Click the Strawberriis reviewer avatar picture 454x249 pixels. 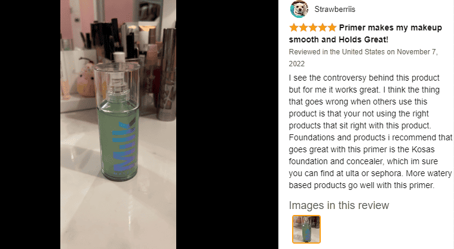[x=299, y=9]
